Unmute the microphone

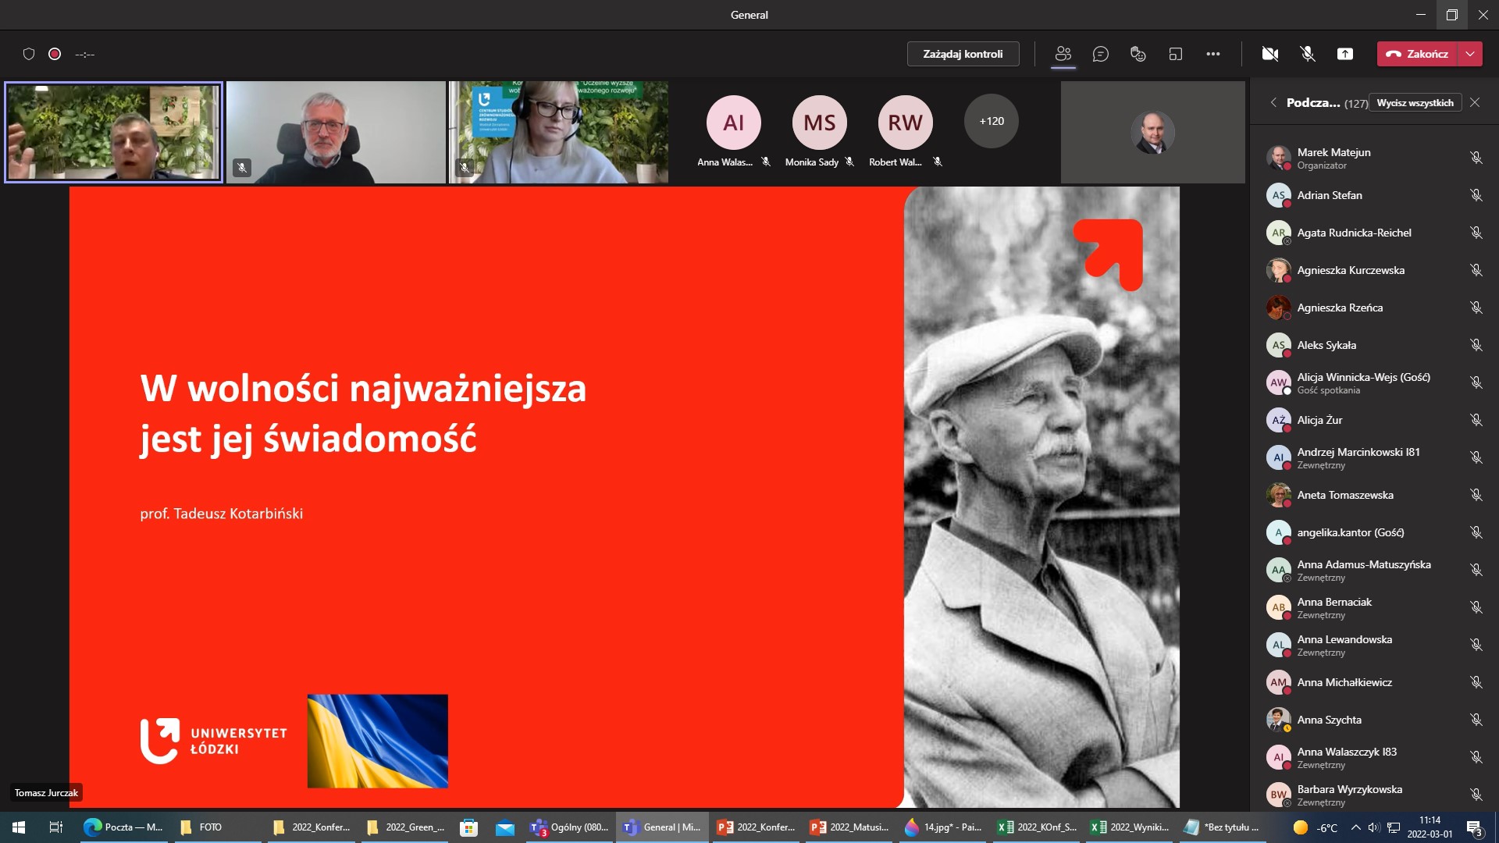1307,54
